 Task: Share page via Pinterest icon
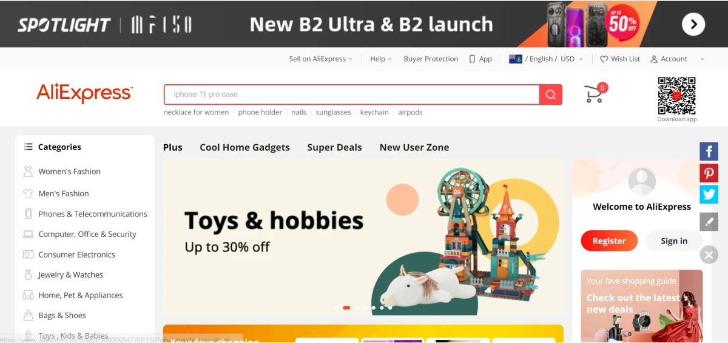point(709,173)
